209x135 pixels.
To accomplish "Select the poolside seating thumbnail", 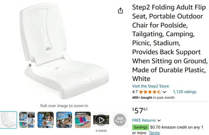I will [64, 120].
